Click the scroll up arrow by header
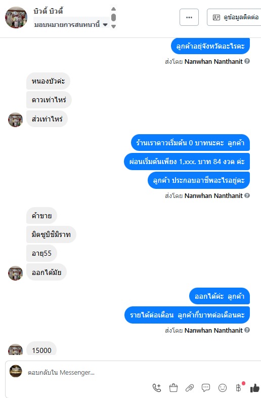This screenshot has height=398, width=261. click(x=114, y=9)
